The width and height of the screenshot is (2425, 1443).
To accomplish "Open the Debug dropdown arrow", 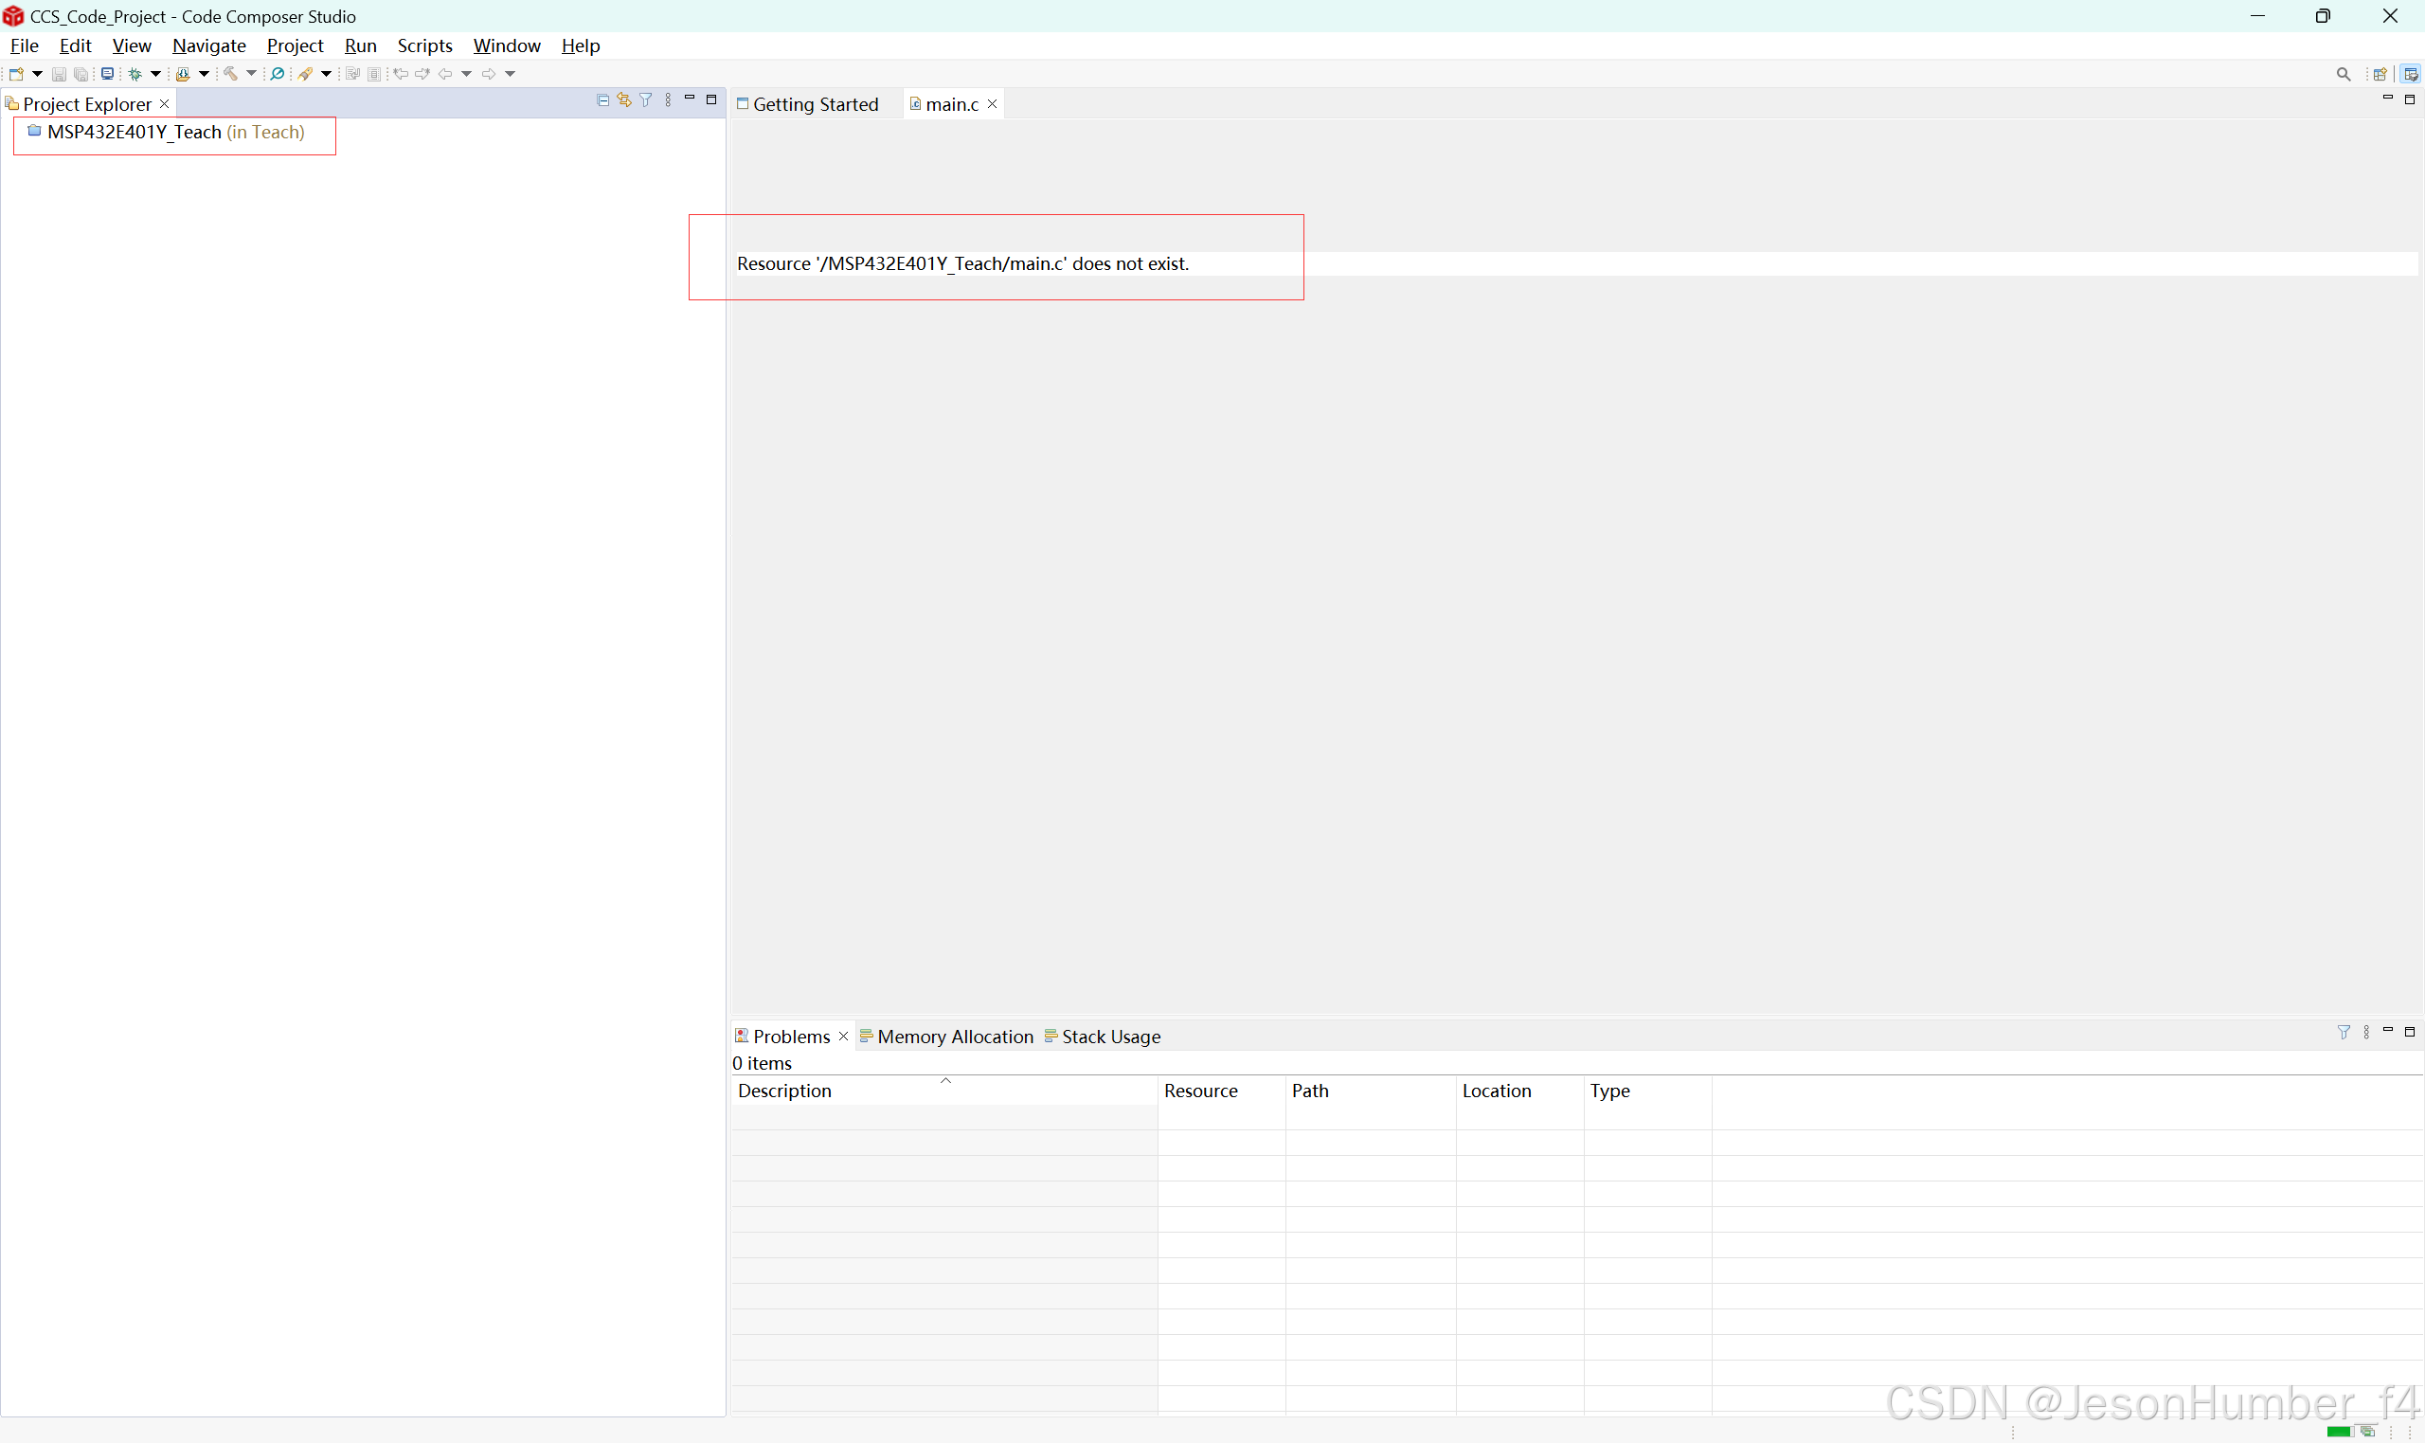I will (155, 74).
